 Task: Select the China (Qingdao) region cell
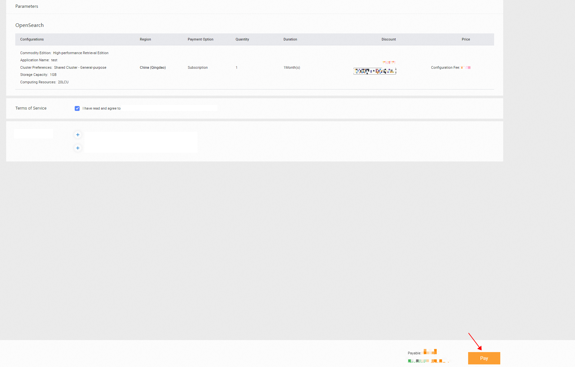(x=153, y=67)
